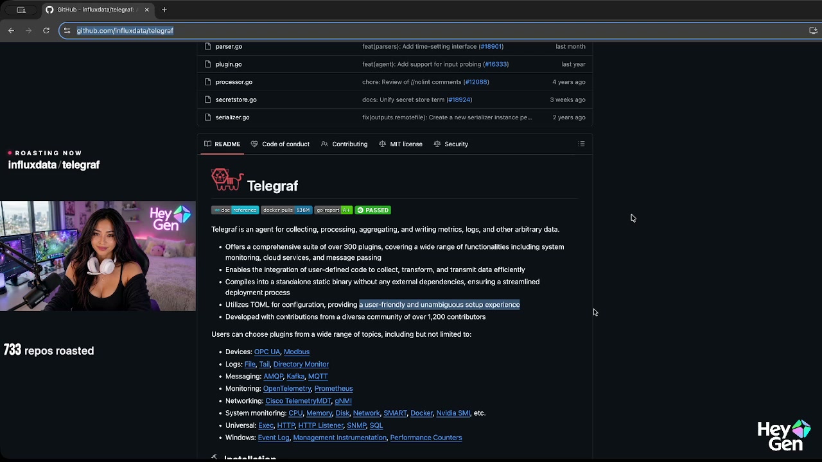Open the HTTP Listener link
Viewport: 822px width, 462px height.
[320, 425]
